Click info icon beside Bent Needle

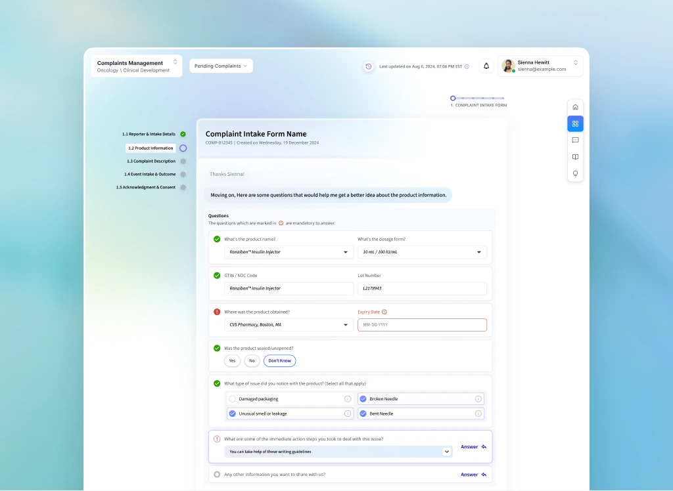click(478, 414)
